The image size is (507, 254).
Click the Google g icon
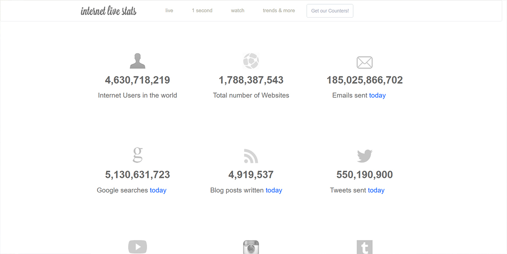click(137, 155)
